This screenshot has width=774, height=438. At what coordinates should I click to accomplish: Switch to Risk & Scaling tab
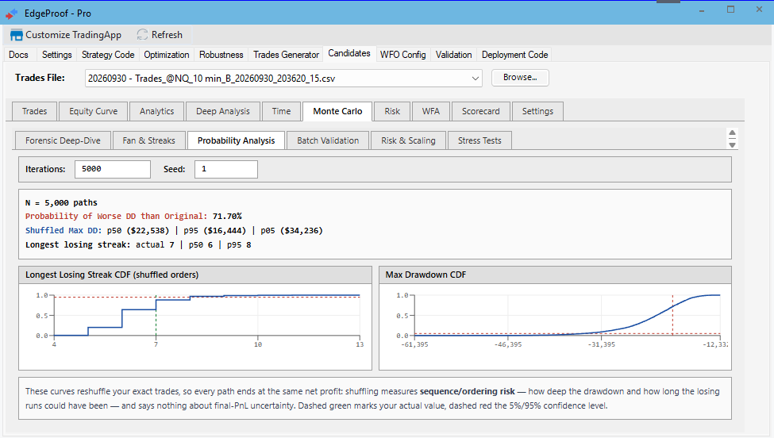point(408,140)
